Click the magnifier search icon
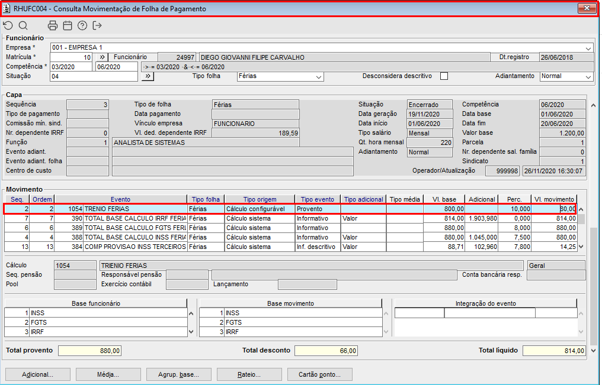 pyautogui.click(x=23, y=25)
